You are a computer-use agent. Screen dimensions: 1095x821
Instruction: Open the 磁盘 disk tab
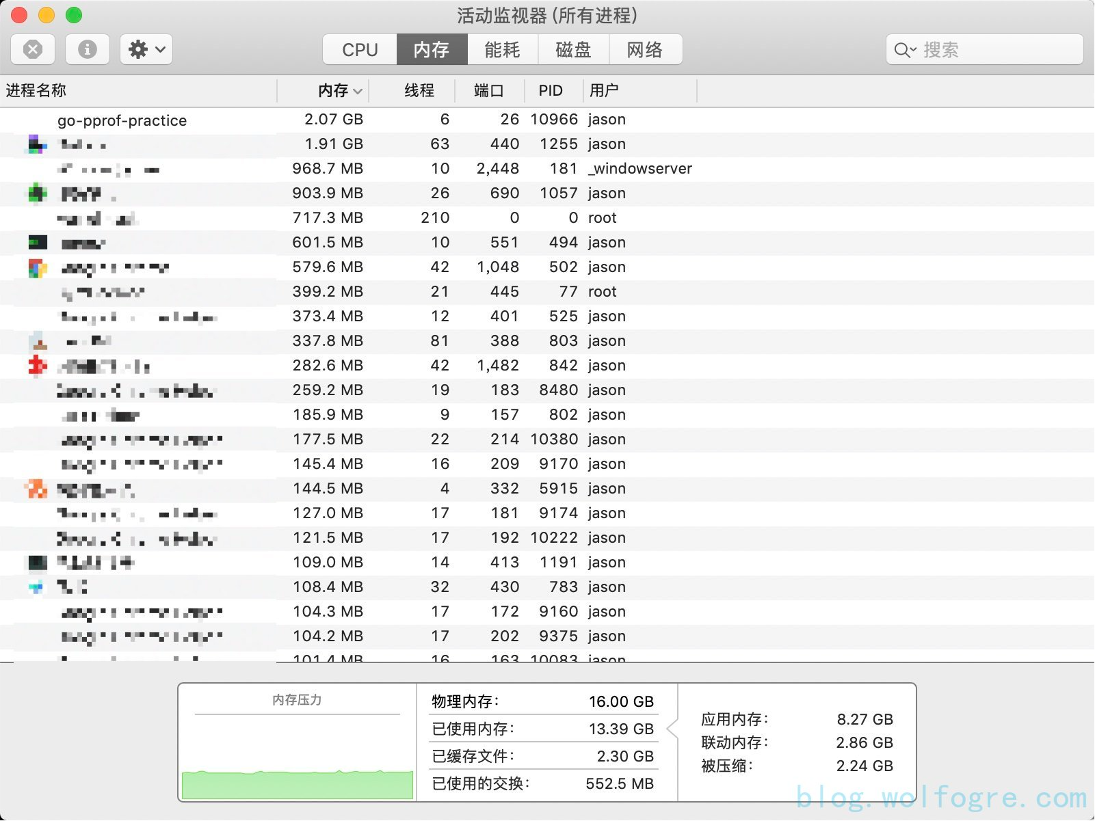click(573, 49)
